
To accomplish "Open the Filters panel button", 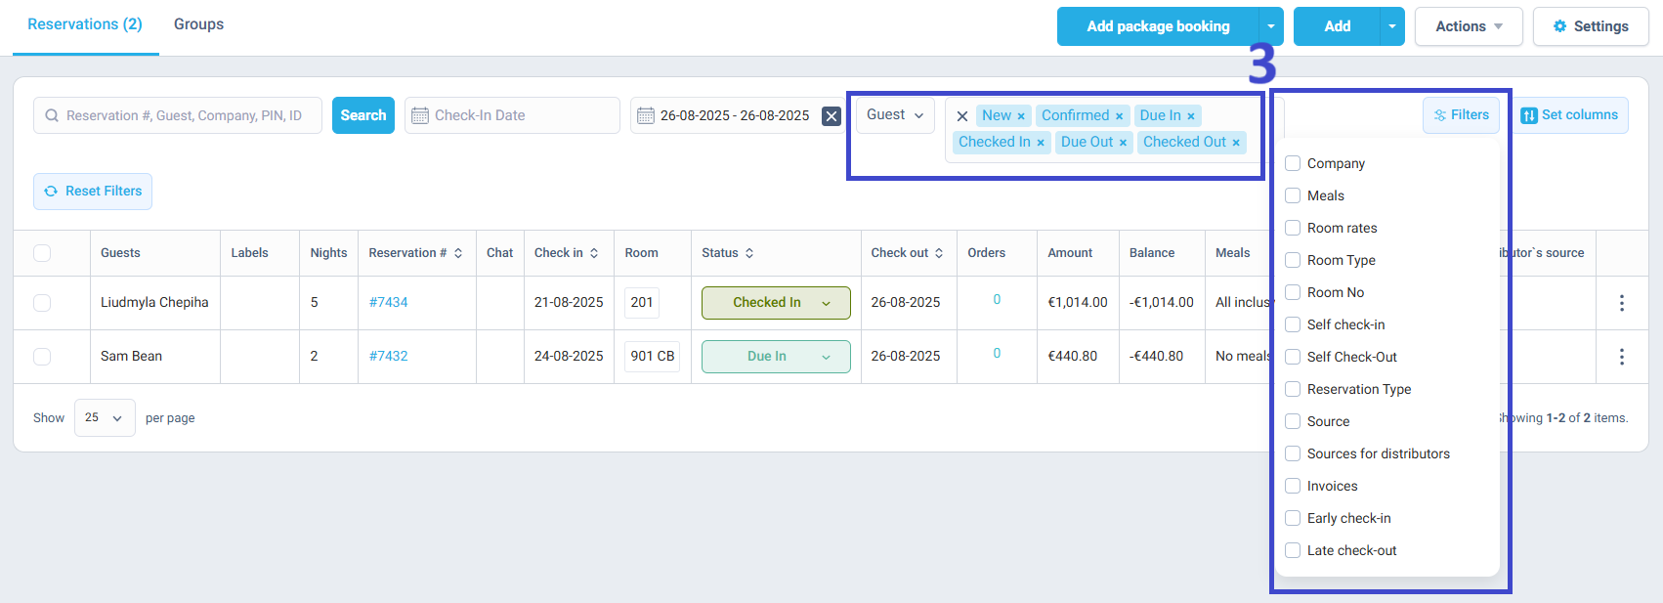I will point(1461,115).
